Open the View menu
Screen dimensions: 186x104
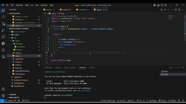(x=27, y=5)
